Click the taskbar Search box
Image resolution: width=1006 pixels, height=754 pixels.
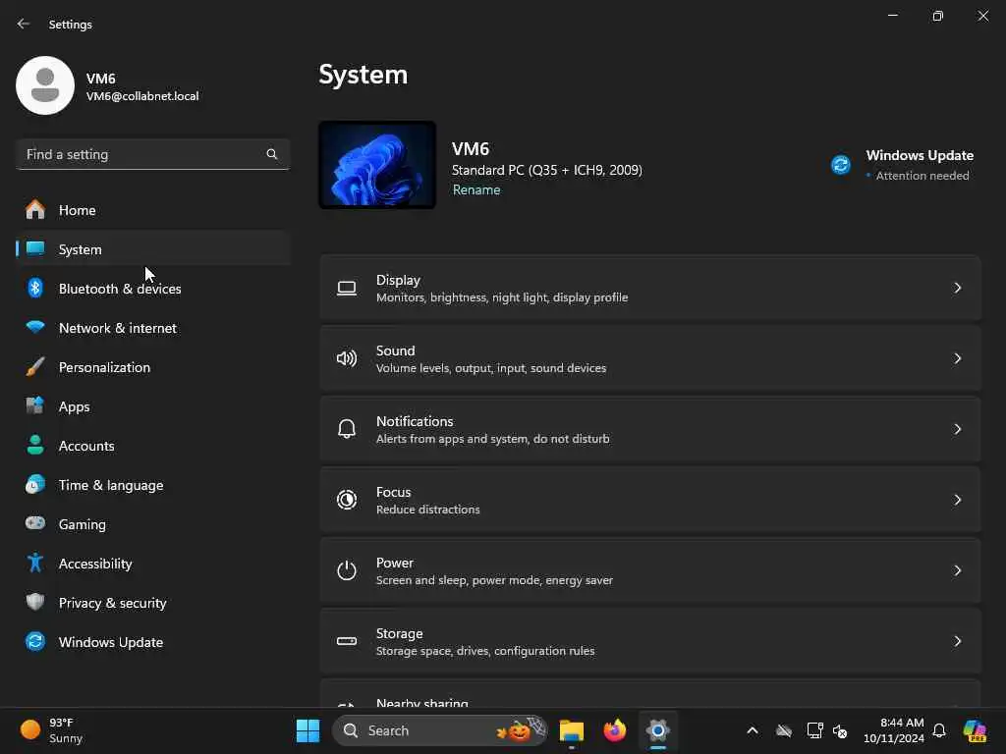(x=440, y=730)
